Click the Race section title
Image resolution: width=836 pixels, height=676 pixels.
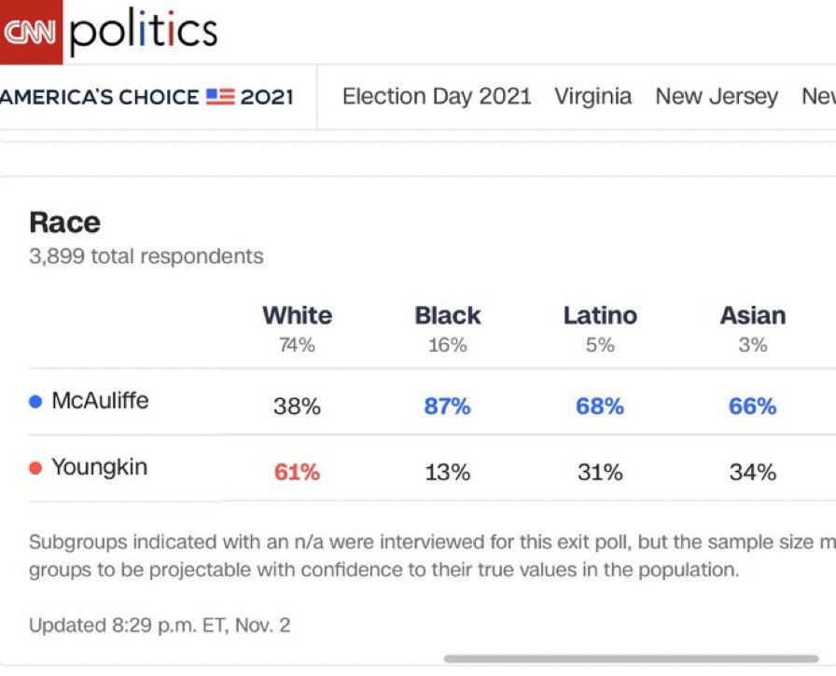coord(64,222)
